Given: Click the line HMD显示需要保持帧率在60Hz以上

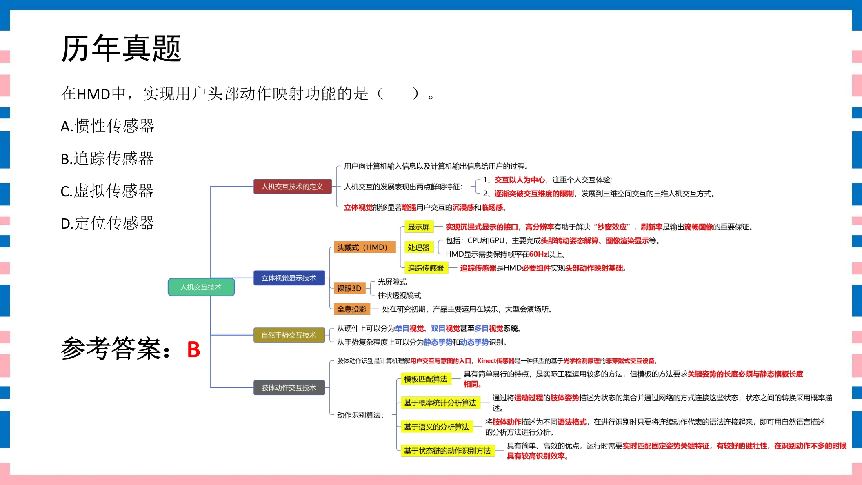Looking at the screenshot, I should tap(506, 254).
